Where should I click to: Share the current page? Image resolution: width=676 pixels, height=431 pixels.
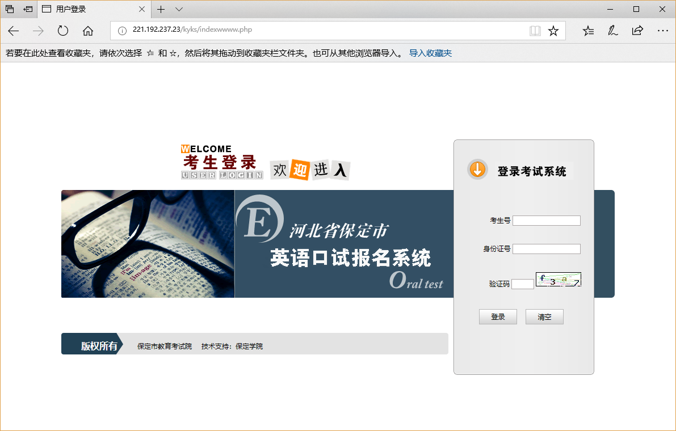[x=637, y=31]
